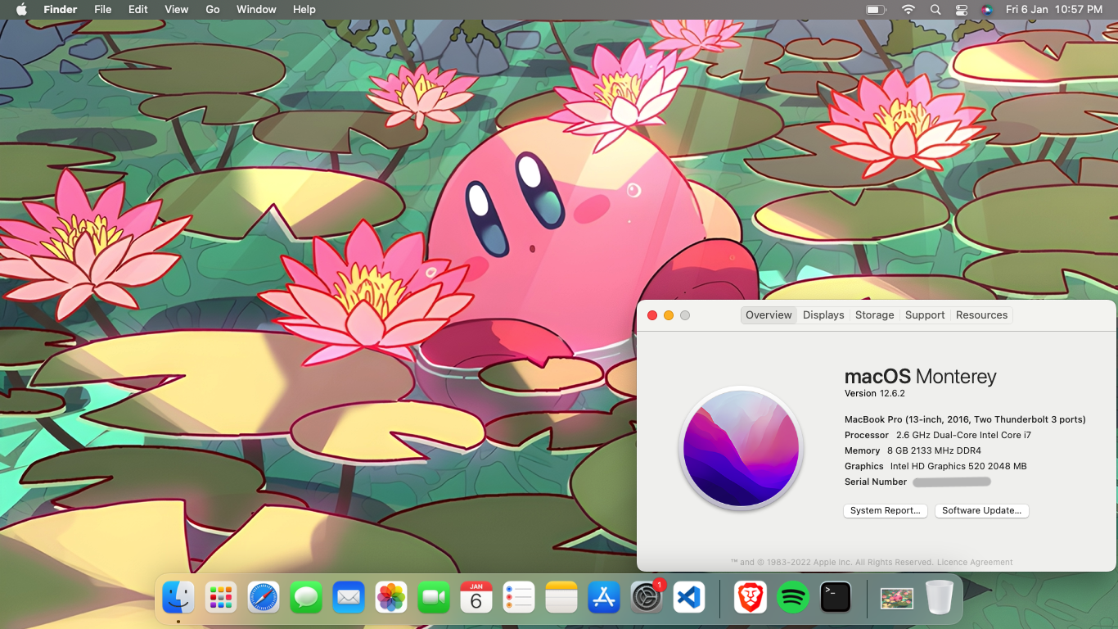
Task: Open Messages app in the Dock
Action: coord(306,597)
